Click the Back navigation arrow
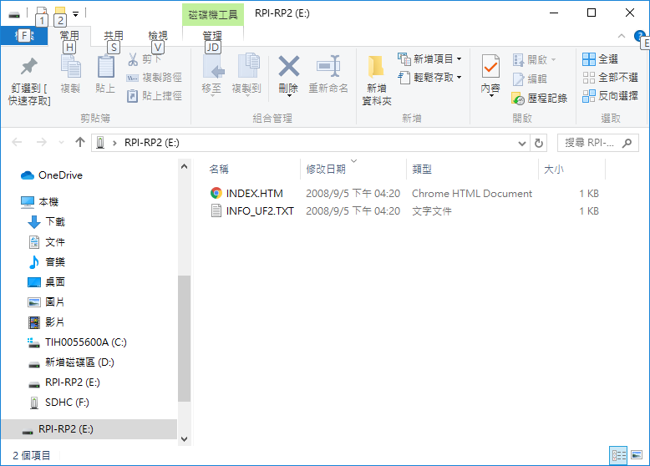 coord(17,143)
